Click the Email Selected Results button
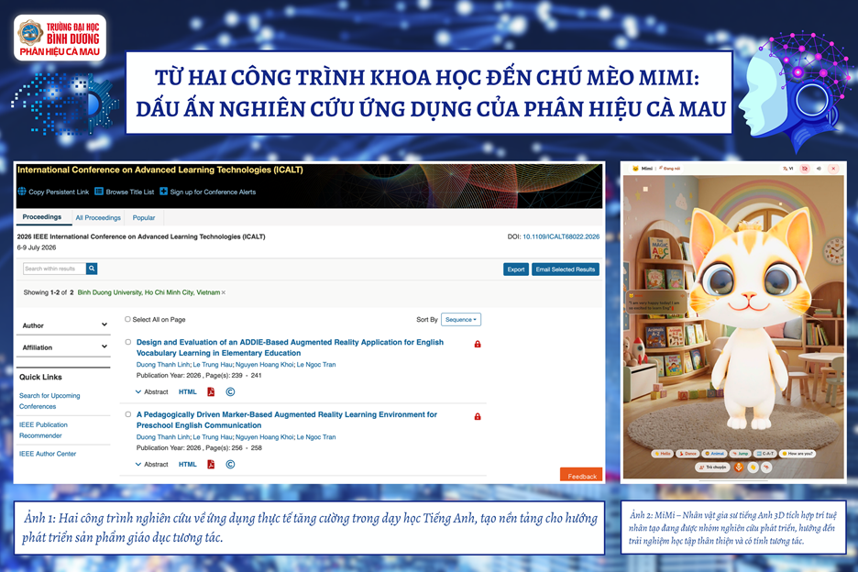This screenshot has width=858, height=572. coord(566,269)
